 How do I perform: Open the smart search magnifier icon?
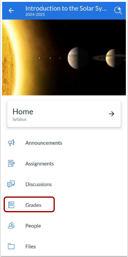tap(118, 11)
